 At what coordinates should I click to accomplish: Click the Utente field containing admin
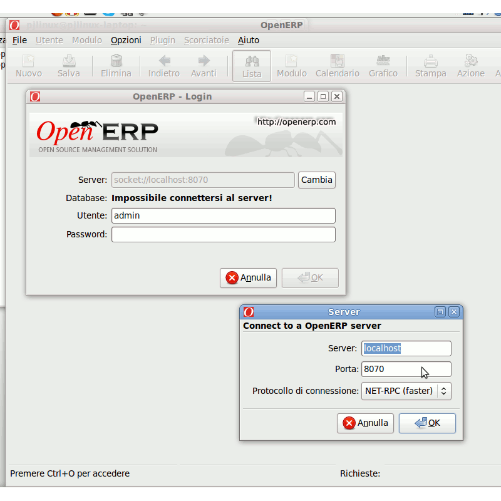click(224, 215)
